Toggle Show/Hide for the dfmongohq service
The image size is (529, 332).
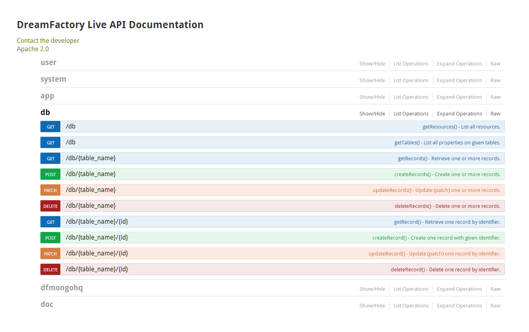[x=372, y=288]
